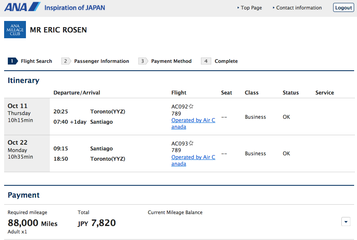Click the ANA Mileage Club badge
Viewport: 357px width, 240px height.
coord(15,30)
